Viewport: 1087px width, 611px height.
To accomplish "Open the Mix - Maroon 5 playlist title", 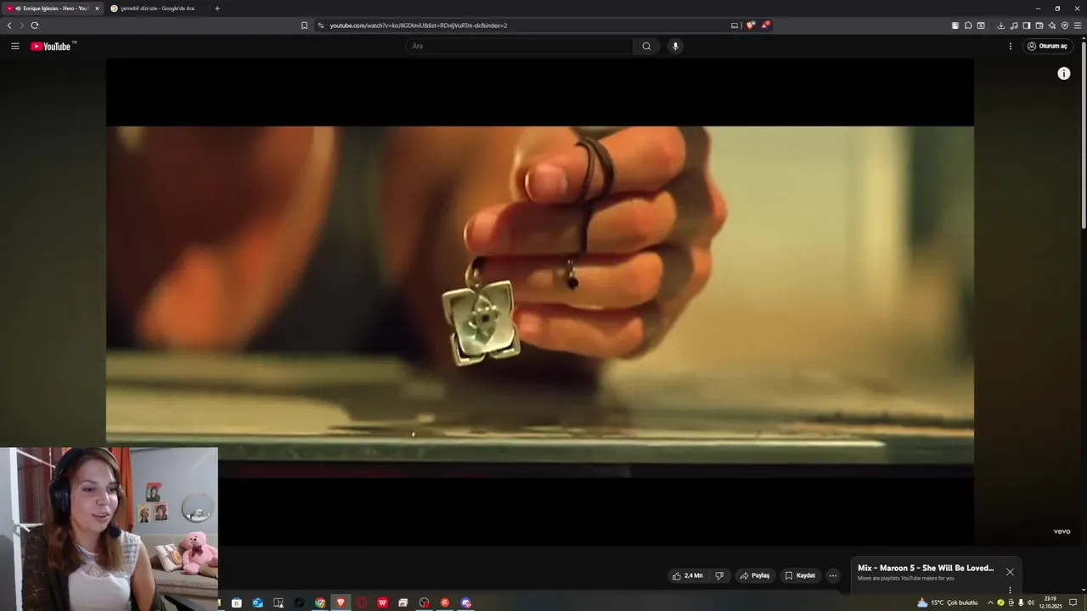I will point(926,568).
